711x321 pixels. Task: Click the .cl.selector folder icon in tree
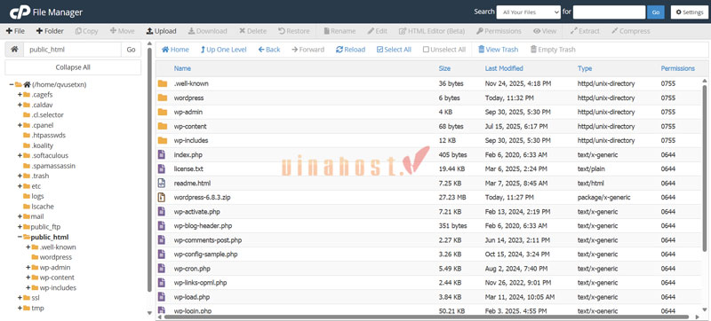tap(27, 115)
